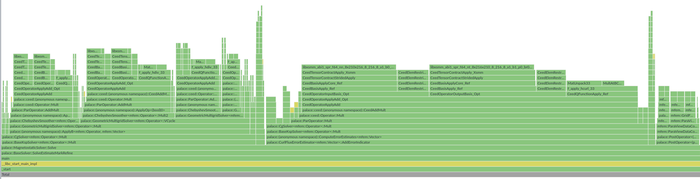Click the gray Total frame at bottom
Viewport: 700px width, 179px height.
tap(350, 175)
